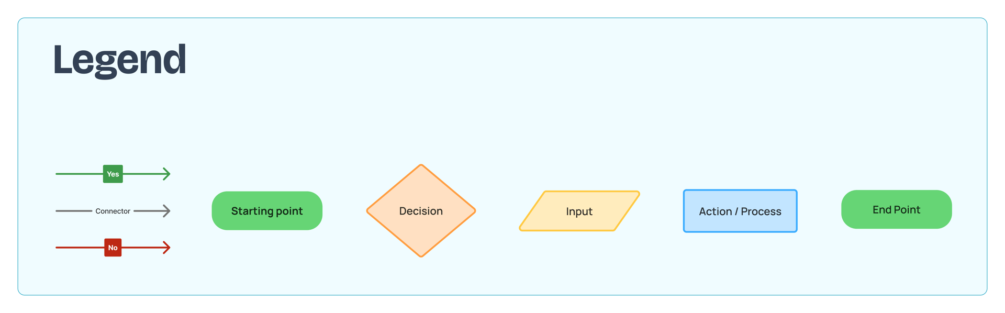Select the blue Action / Process rectangle
1005x313 pixels.
click(740, 211)
